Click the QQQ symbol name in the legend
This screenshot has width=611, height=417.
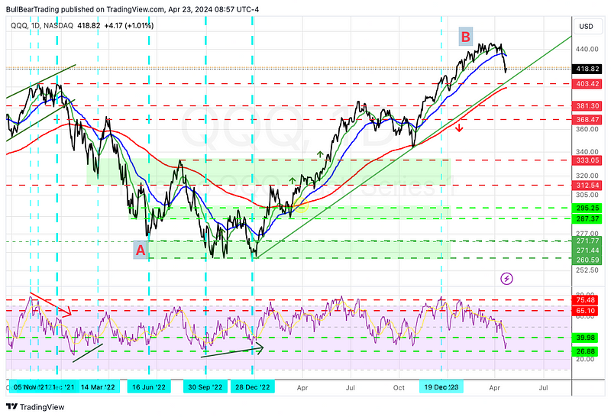point(18,26)
